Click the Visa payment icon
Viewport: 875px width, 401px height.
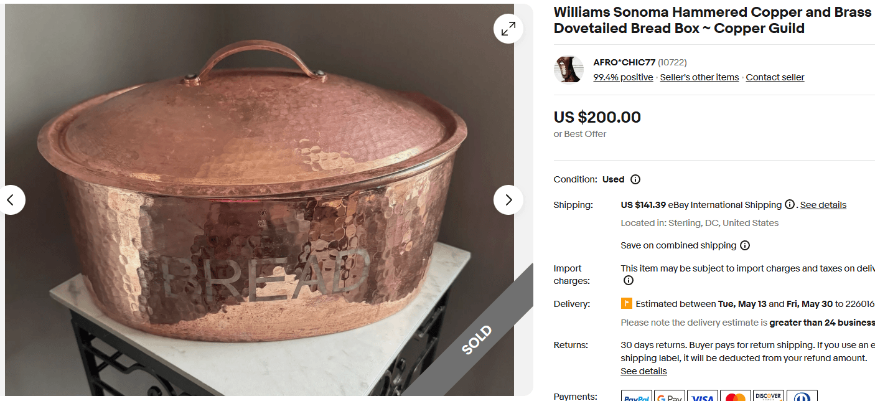point(703,395)
